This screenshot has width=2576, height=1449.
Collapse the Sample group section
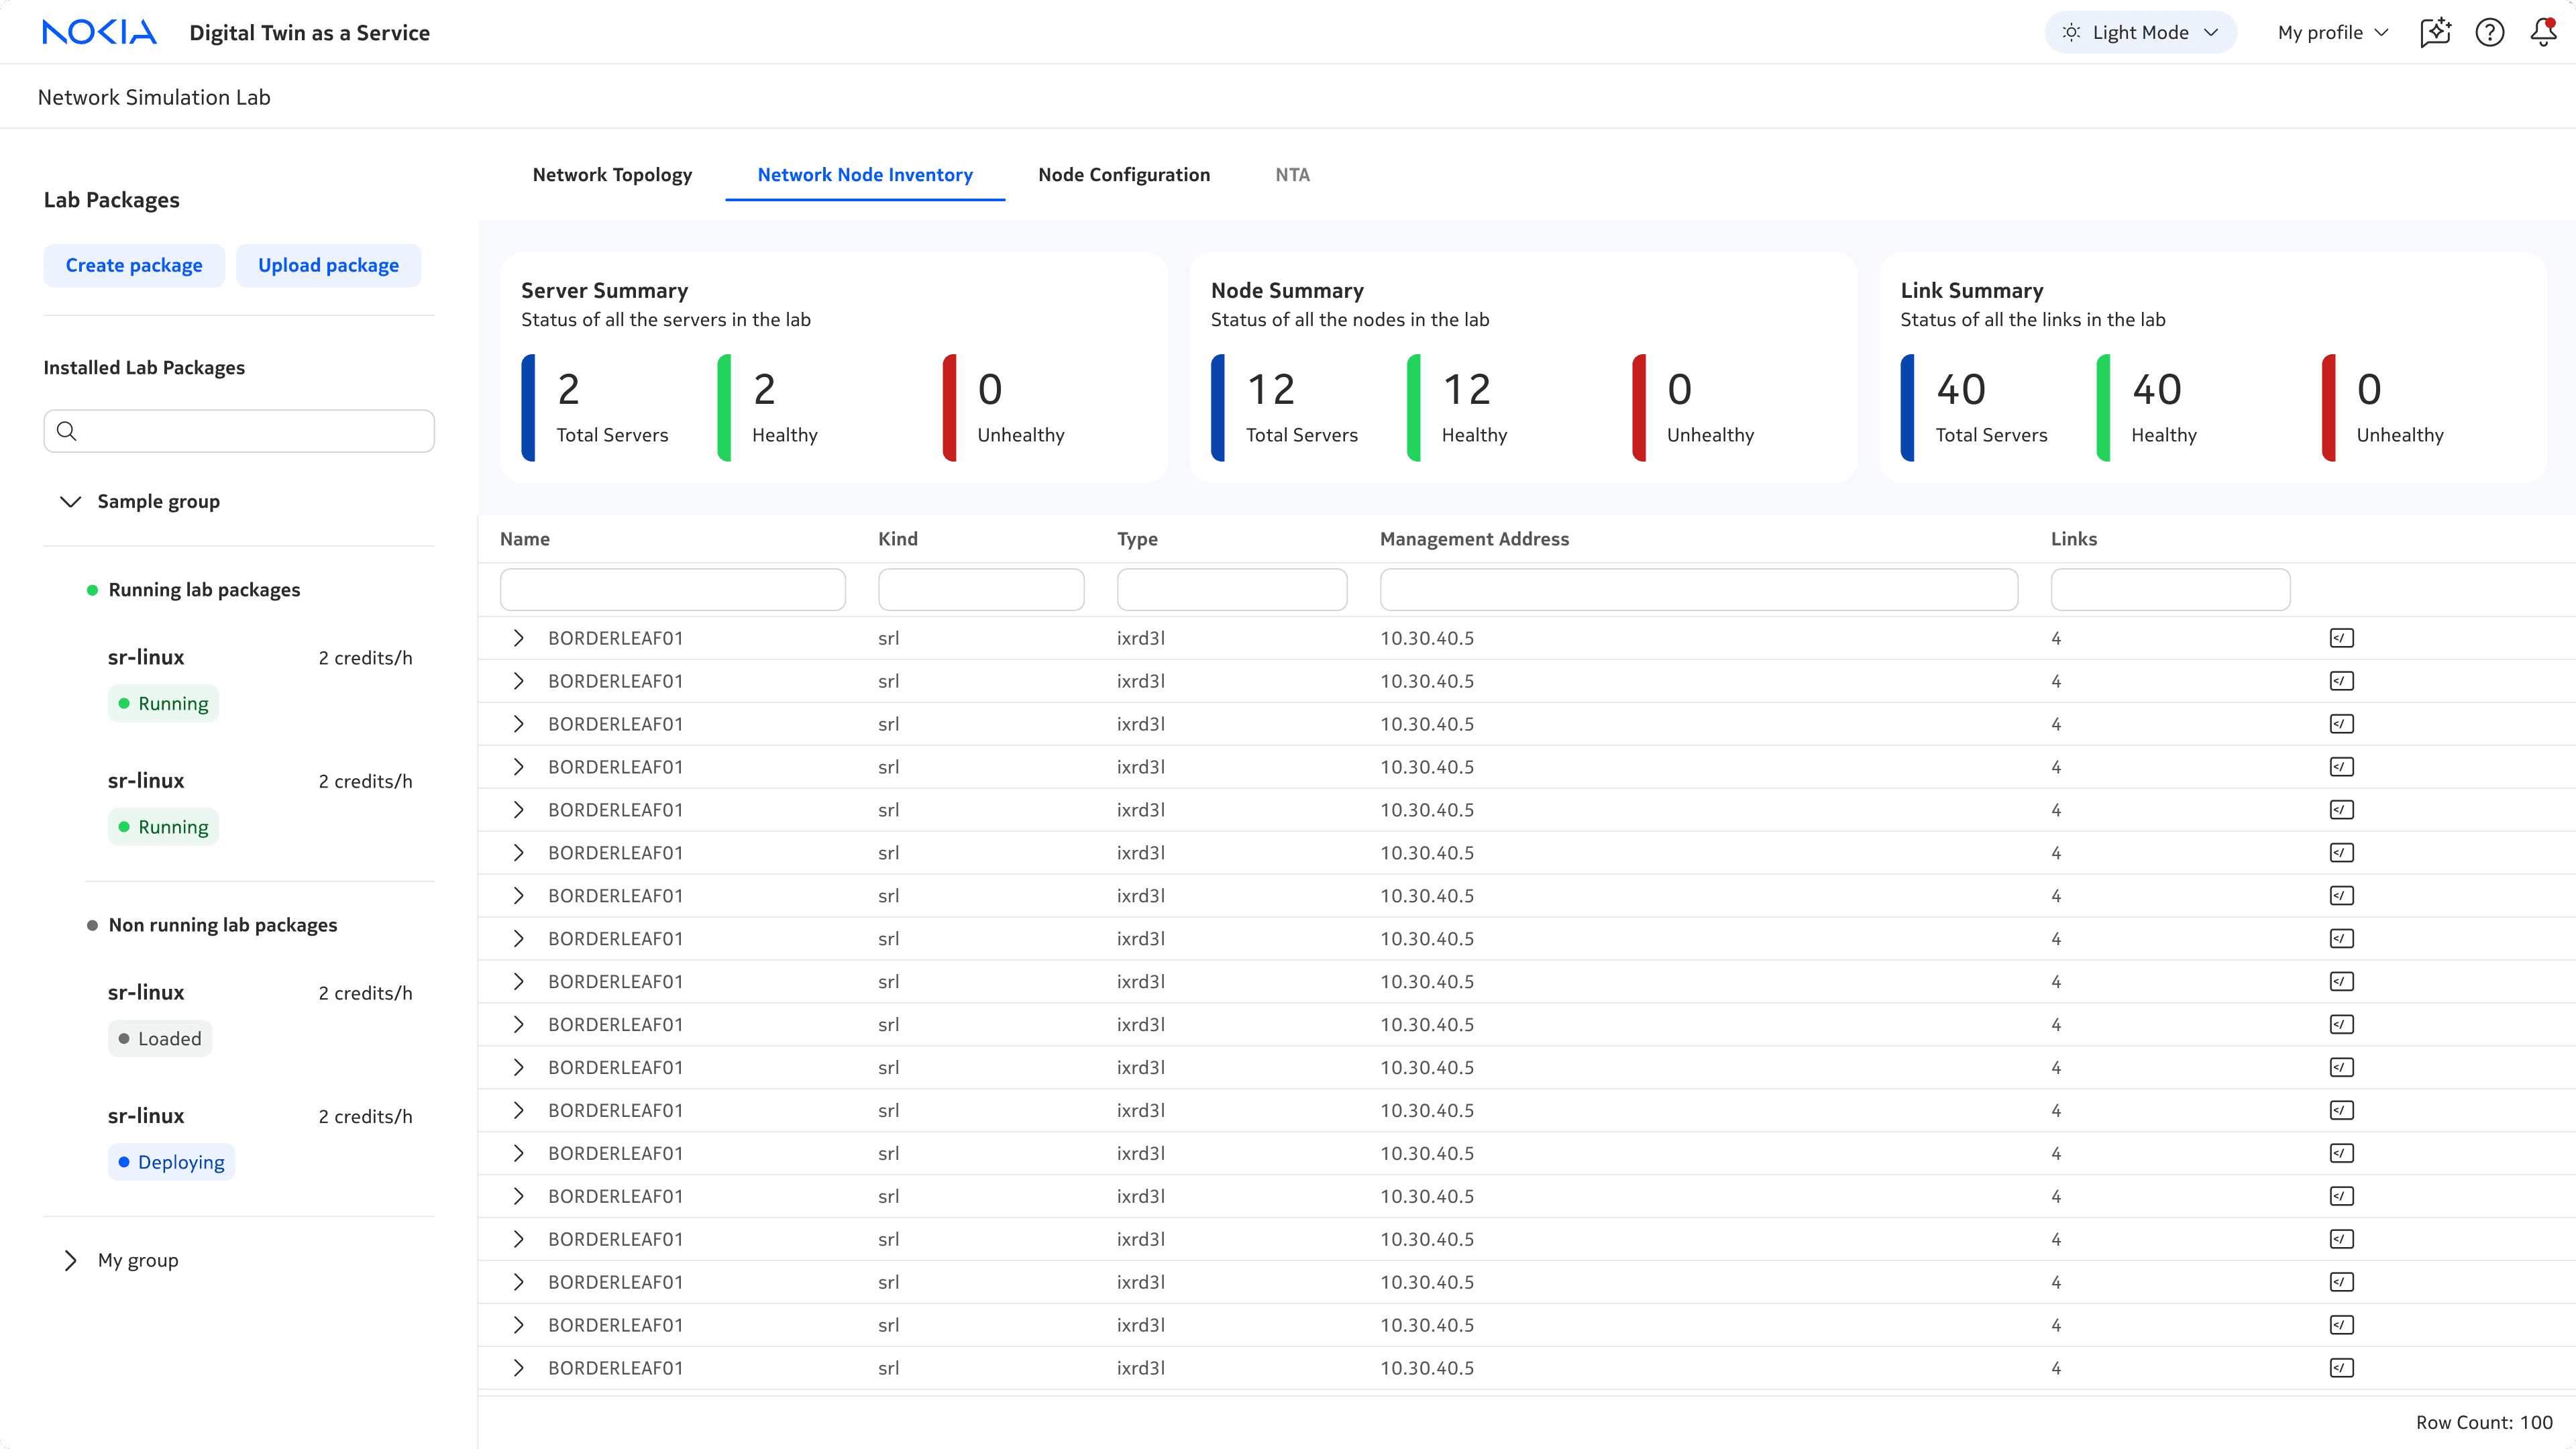(70, 501)
